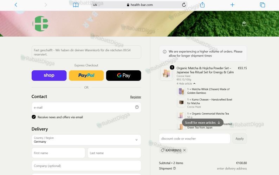Pay with the PayPal button
The width and height of the screenshot is (279, 175).
click(86, 75)
